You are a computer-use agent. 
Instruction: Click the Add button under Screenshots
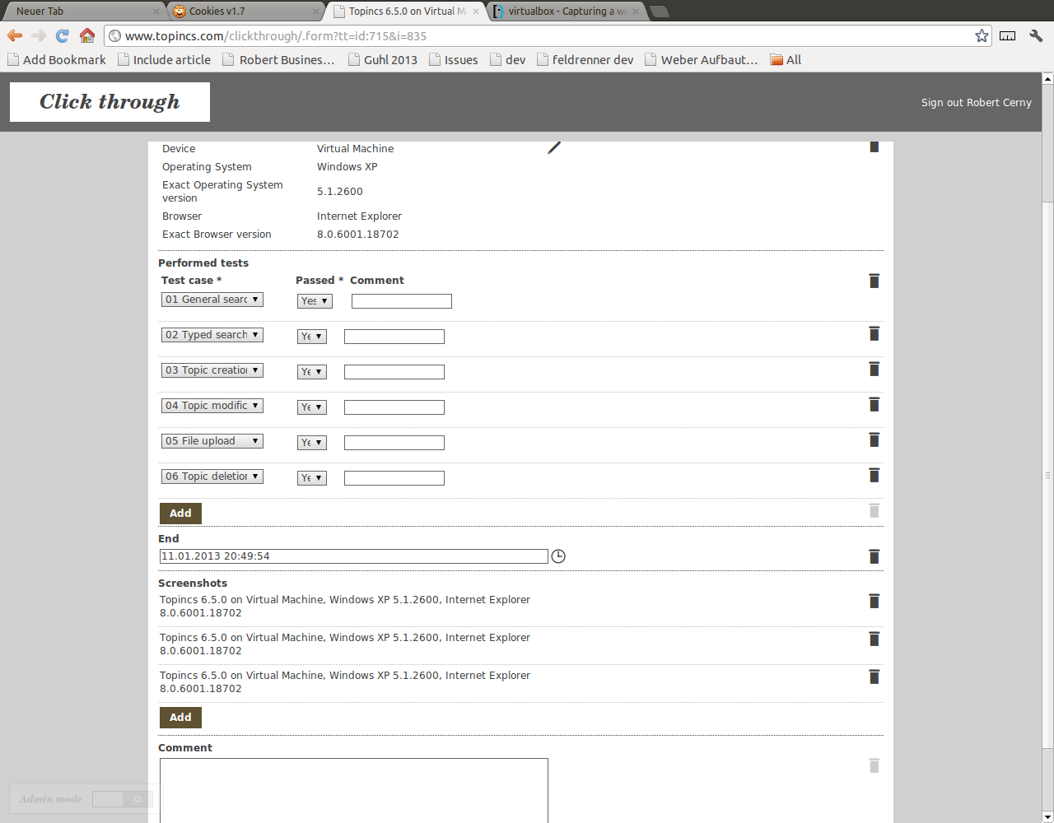click(x=180, y=718)
